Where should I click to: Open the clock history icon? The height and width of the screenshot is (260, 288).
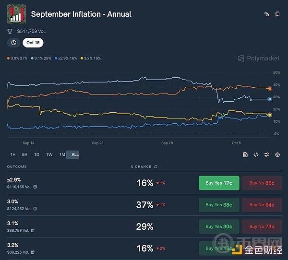(13, 43)
